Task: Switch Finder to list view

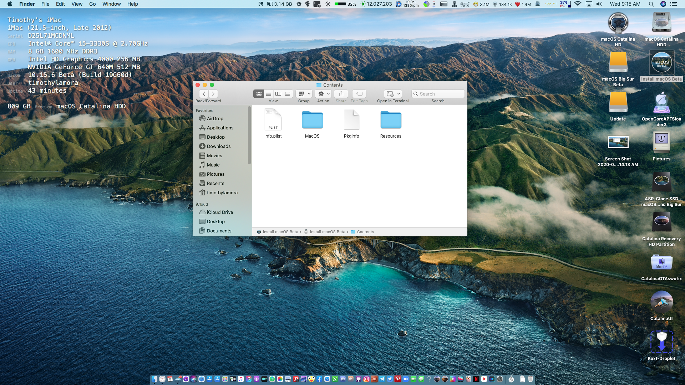Action: click(269, 94)
